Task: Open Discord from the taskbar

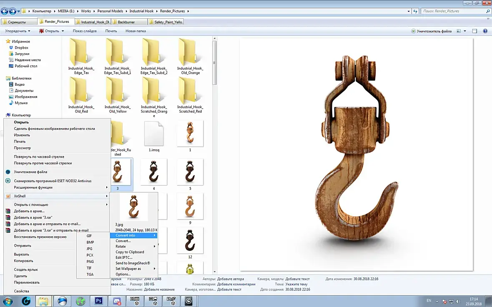Action: point(117,300)
